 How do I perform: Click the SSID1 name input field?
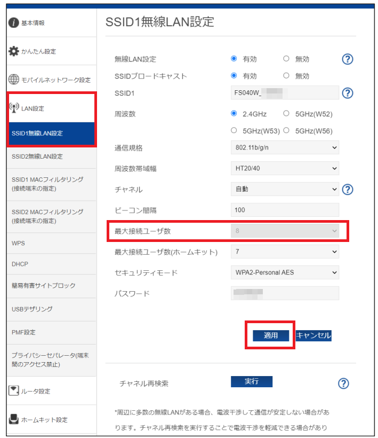(285, 93)
